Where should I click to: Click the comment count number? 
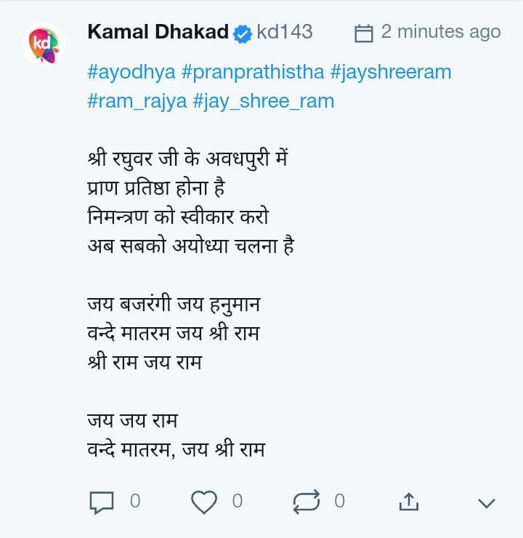pos(135,501)
